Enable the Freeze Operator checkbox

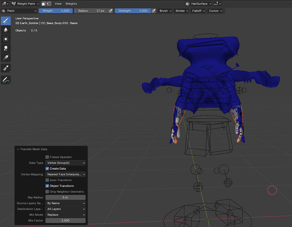point(47,157)
